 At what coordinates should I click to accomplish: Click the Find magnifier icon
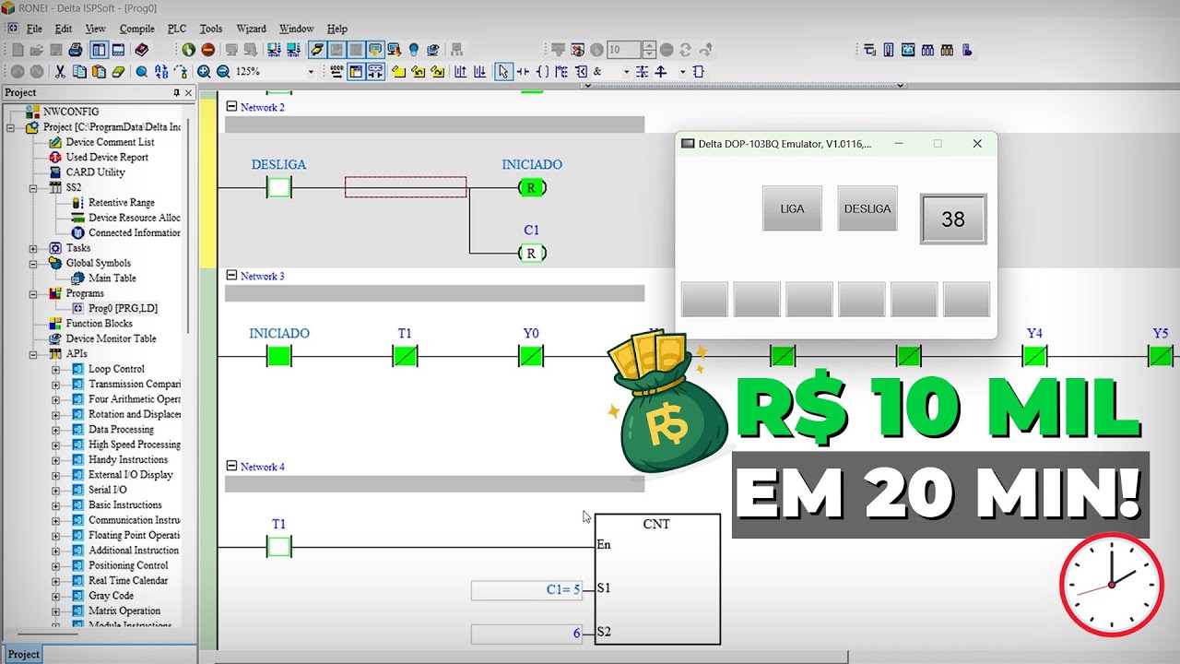click(141, 71)
